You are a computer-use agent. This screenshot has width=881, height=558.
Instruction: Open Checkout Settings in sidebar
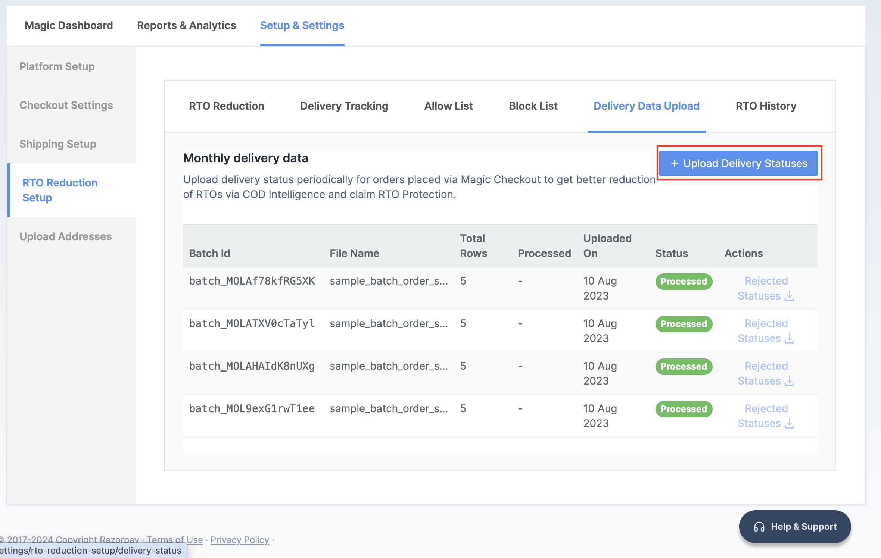(66, 105)
